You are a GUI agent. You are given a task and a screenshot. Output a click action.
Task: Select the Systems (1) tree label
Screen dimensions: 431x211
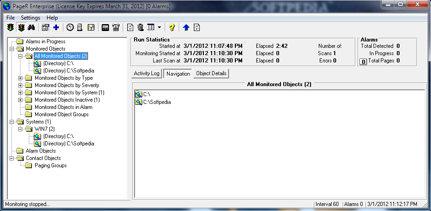(38, 122)
